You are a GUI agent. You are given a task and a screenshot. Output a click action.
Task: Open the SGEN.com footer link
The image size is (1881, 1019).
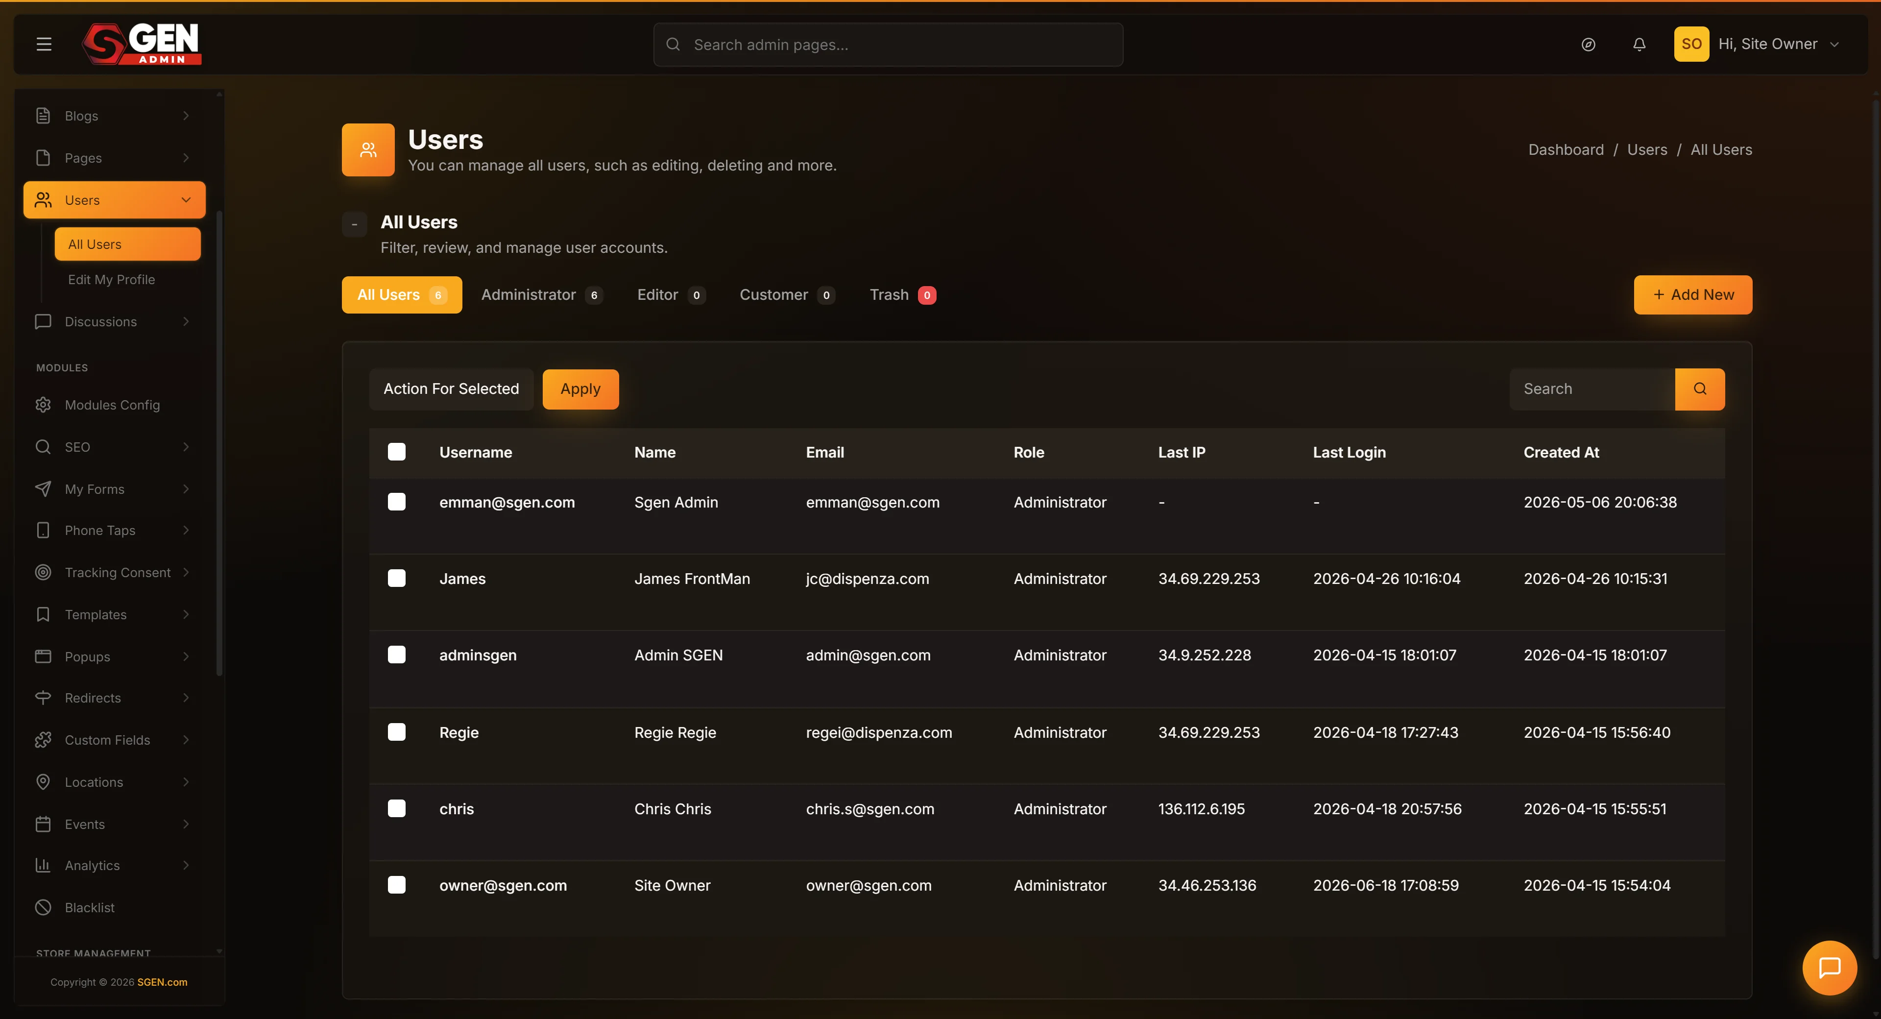[x=162, y=982]
